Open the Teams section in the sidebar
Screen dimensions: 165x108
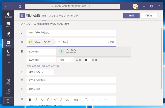point(8,34)
